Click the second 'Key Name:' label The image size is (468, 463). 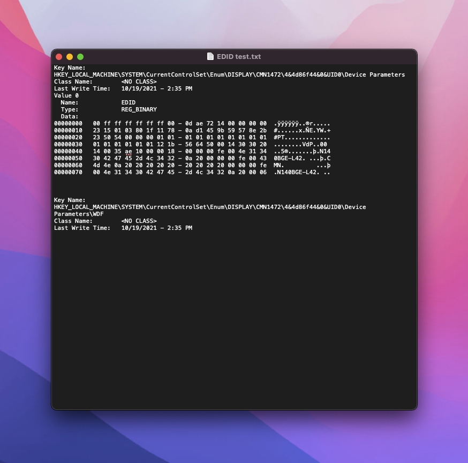pos(70,200)
